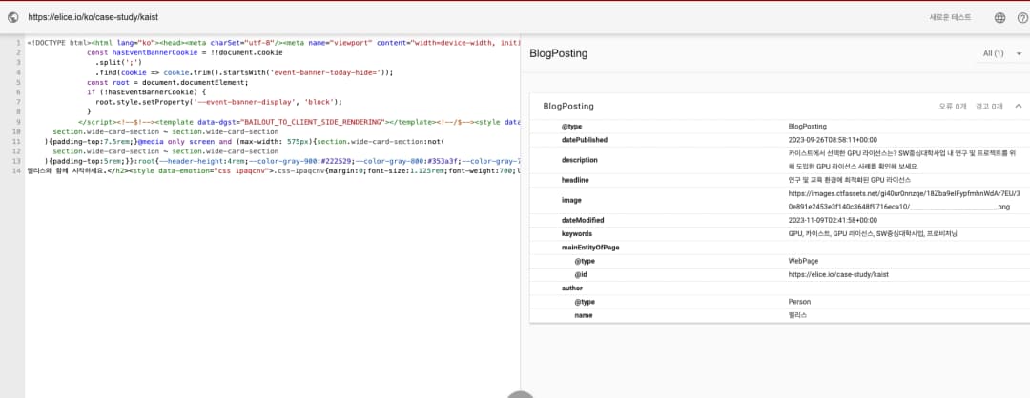Open the All (1) filter dropdown

1001,53
